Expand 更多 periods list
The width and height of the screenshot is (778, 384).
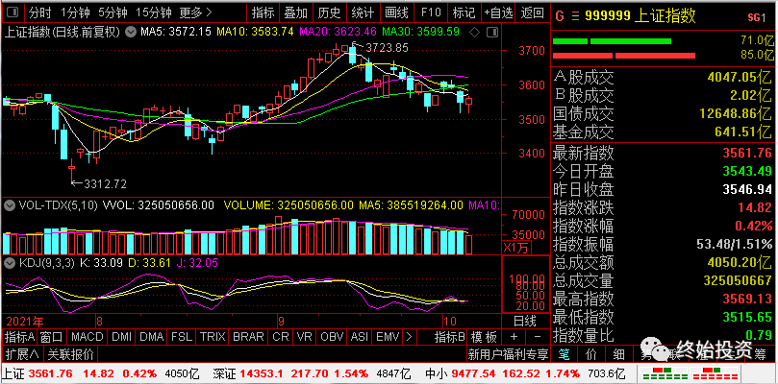pyautogui.click(x=195, y=12)
